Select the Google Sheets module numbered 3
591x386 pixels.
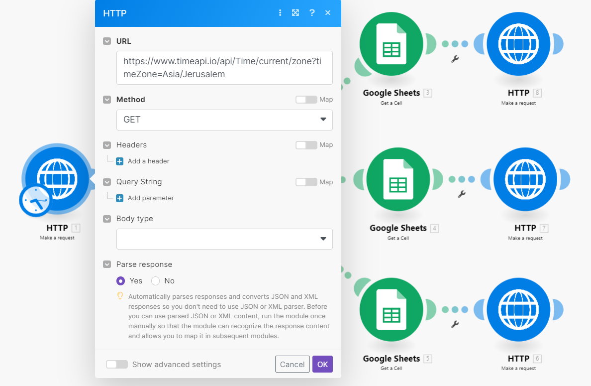point(391,44)
